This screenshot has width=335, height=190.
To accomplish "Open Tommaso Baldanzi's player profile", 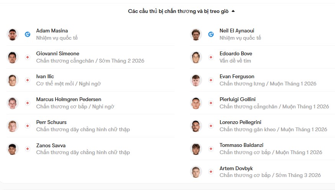I will (x=242, y=145).
